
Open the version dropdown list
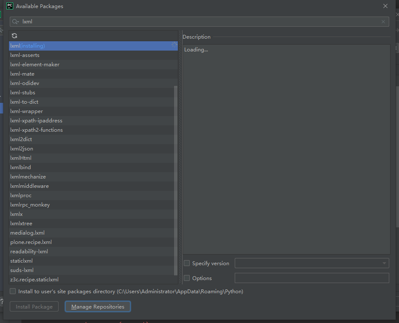(384, 263)
